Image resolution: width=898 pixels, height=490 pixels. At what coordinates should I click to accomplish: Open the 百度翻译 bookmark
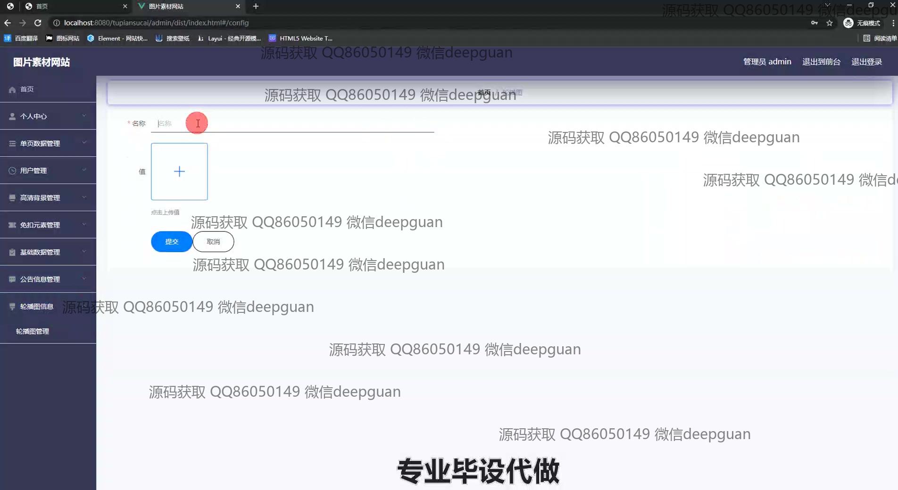point(21,38)
